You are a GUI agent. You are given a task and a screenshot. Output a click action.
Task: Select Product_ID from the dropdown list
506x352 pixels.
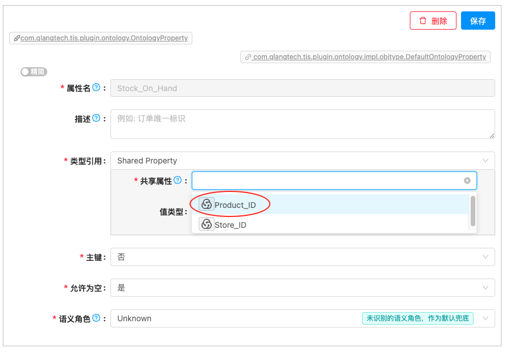tap(330, 204)
